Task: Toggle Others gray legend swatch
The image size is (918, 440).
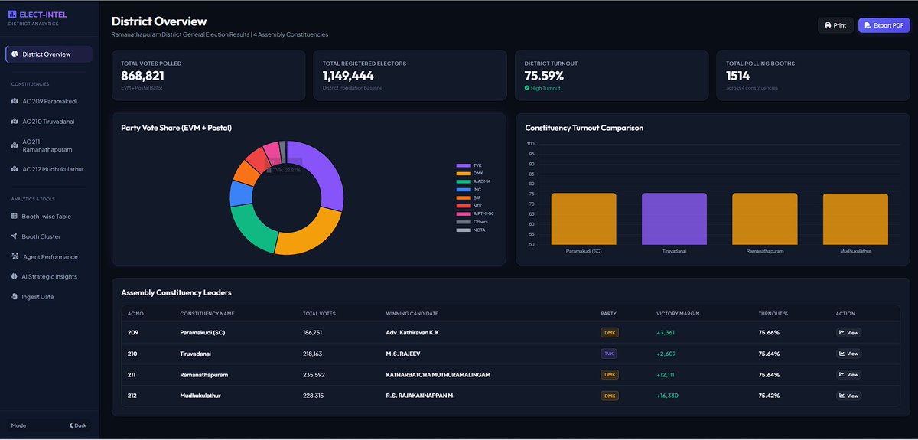Action: click(463, 222)
